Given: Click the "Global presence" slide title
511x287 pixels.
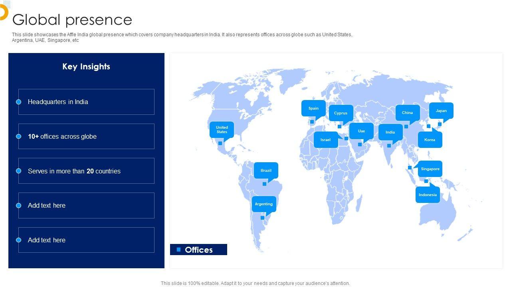Looking at the screenshot, I should 72,20.
